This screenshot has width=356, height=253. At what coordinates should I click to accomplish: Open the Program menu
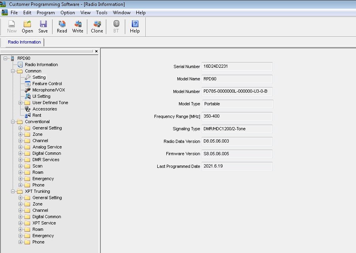45,13
